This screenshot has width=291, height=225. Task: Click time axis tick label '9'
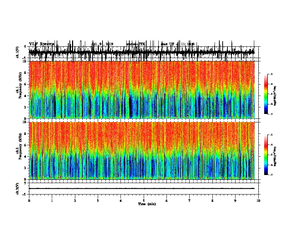coord(235,201)
